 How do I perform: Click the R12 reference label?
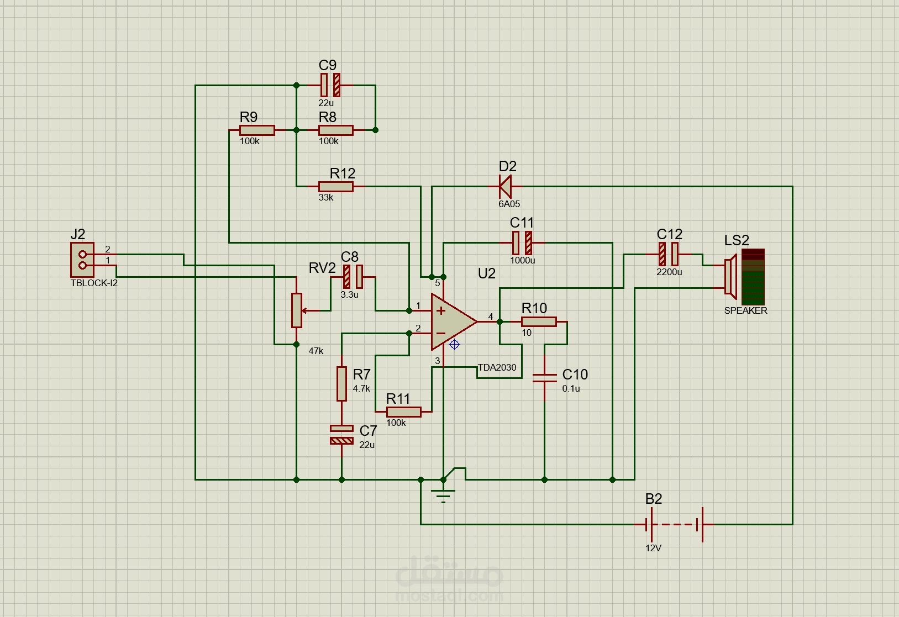click(343, 173)
